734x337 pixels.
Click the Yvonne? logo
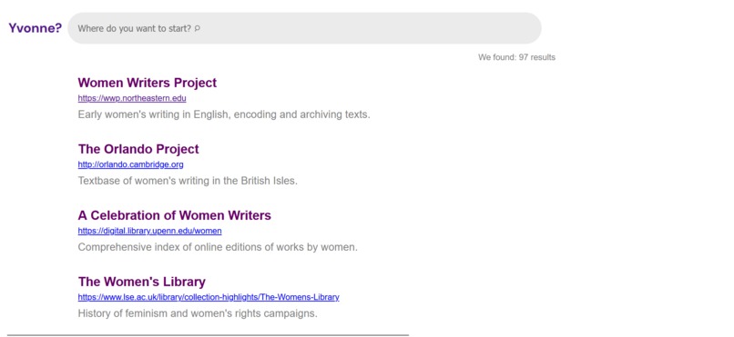tap(36, 28)
